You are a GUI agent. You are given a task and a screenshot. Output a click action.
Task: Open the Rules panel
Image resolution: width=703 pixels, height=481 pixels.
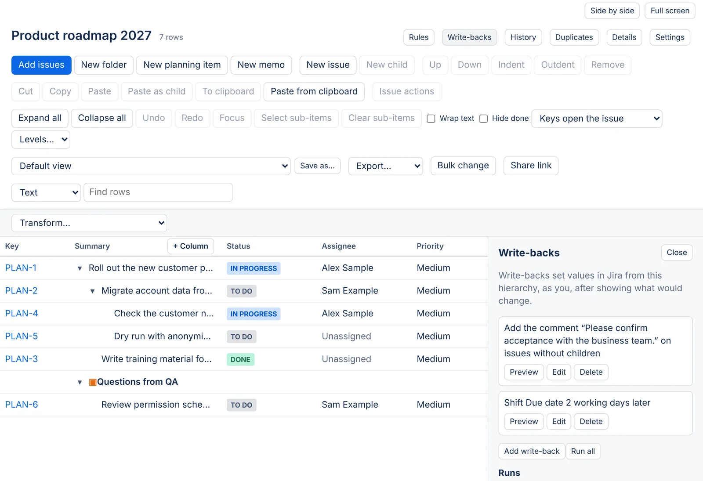(x=419, y=37)
